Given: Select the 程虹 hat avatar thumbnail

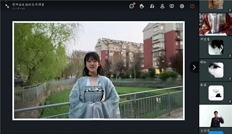Looking at the screenshot, I should tap(216, 70).
